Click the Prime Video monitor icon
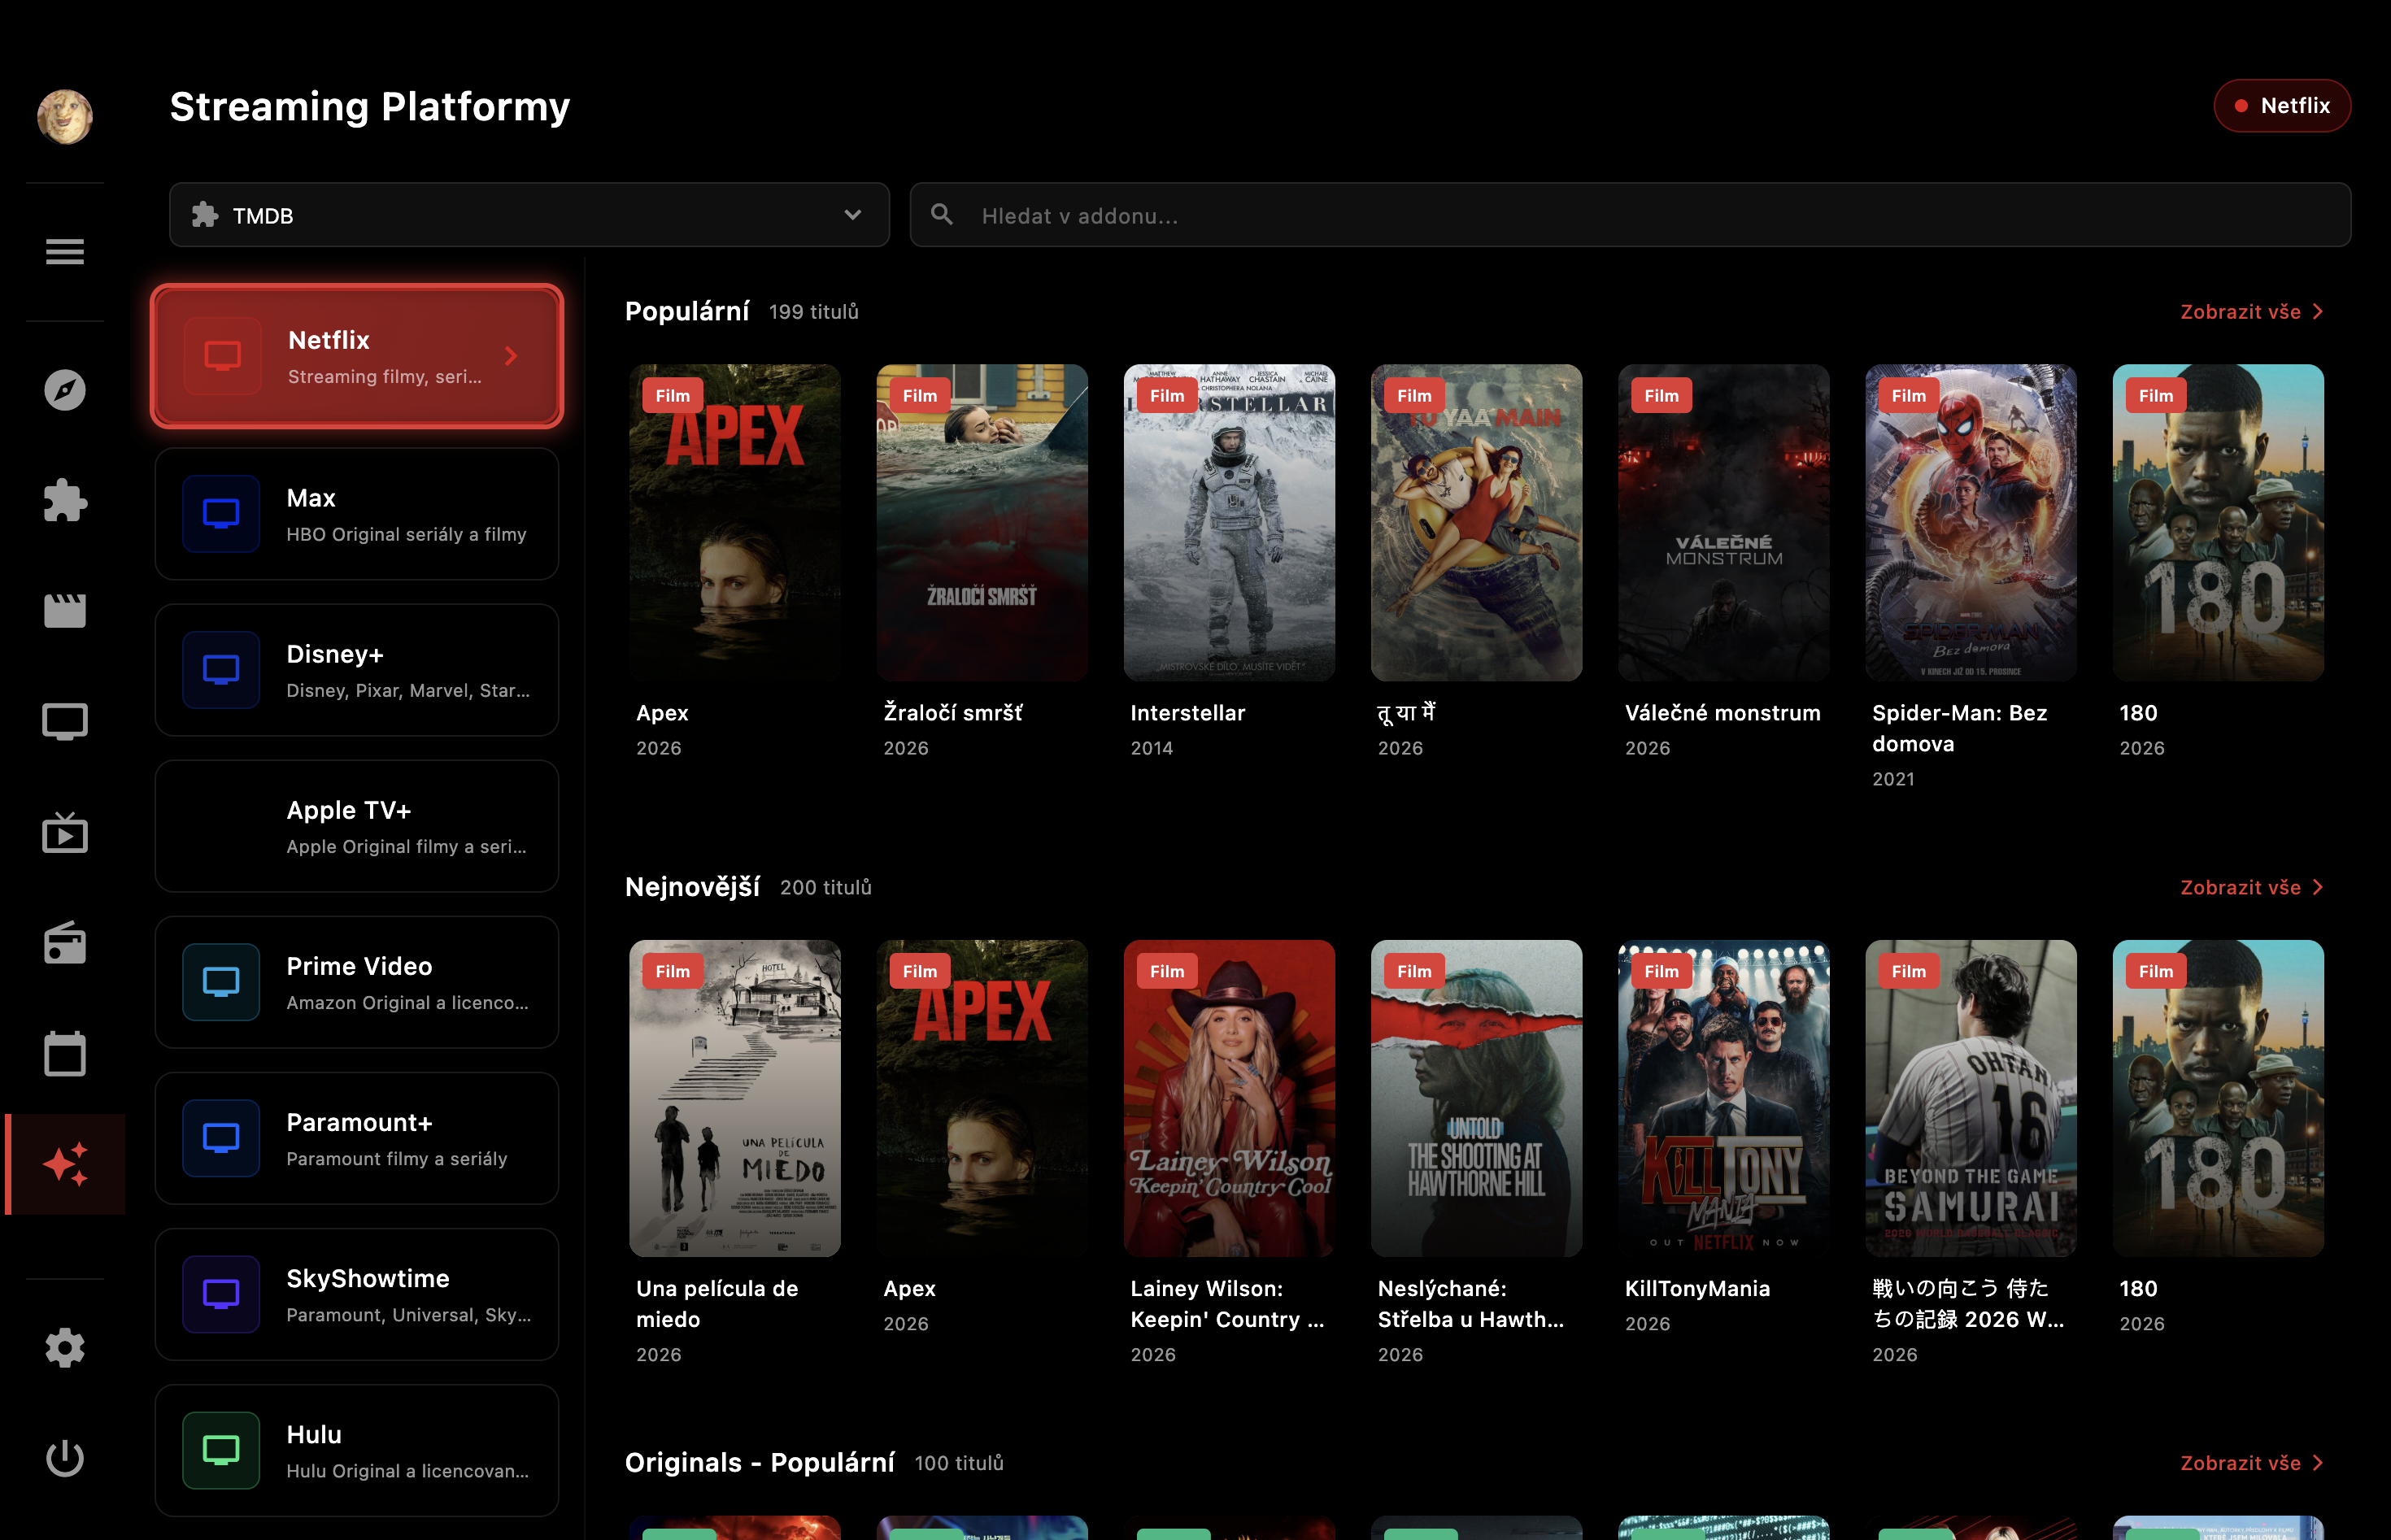 coord(221,982)
